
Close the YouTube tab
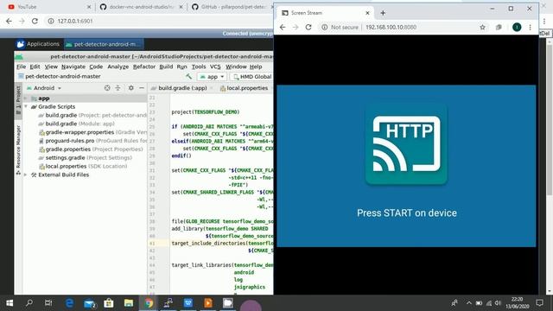89,7
